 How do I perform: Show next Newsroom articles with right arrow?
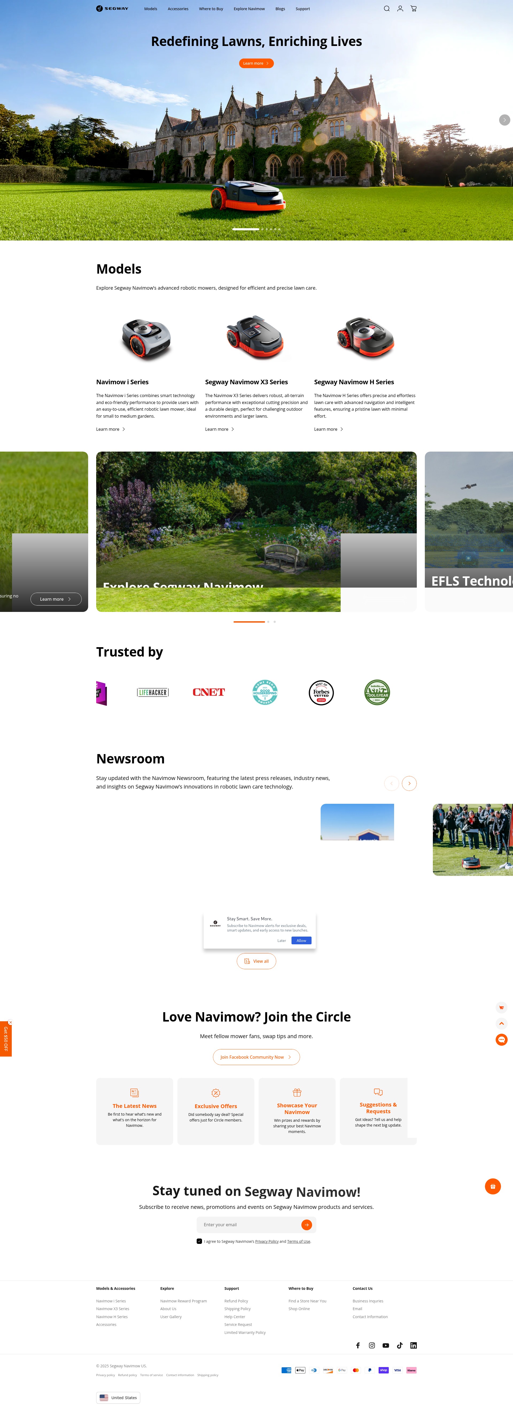[x=409, y=783]
